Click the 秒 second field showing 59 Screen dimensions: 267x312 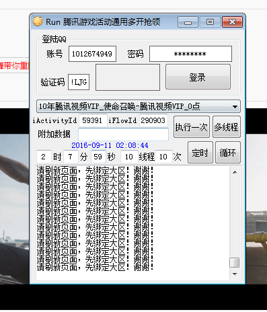pyautogui.click(x=98, y=157)
